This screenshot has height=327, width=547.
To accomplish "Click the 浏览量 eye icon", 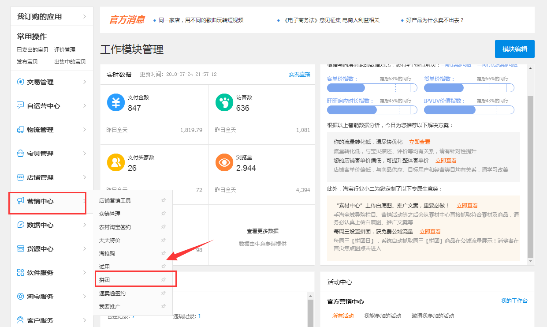I will 224,162.
